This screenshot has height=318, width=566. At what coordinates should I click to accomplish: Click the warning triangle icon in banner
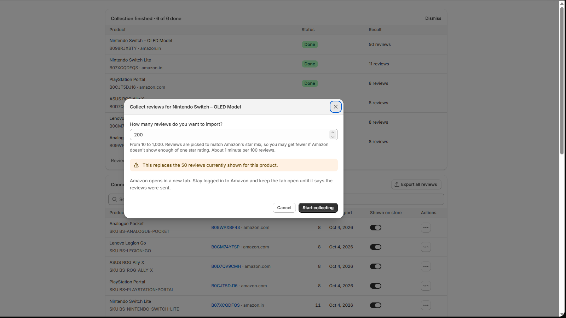(136, 165)
